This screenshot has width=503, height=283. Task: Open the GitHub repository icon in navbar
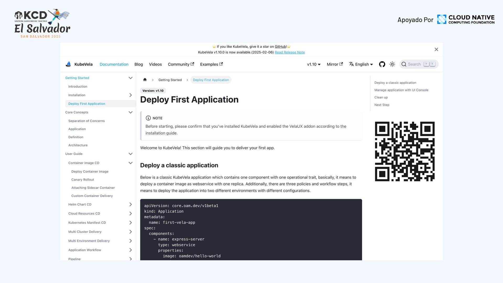[x=382, y=64]
